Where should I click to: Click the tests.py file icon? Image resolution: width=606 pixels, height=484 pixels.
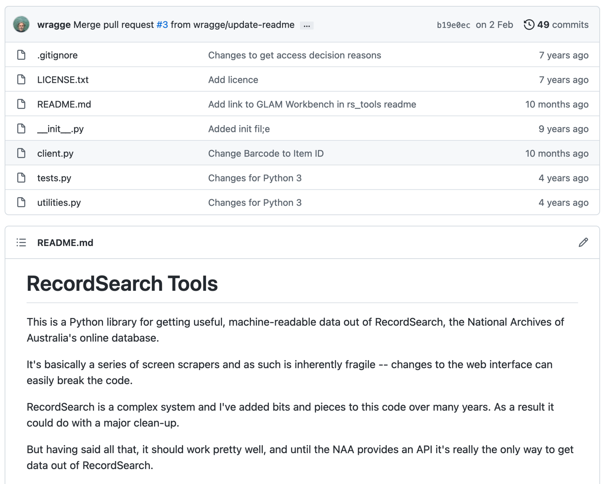pos(21,178)
